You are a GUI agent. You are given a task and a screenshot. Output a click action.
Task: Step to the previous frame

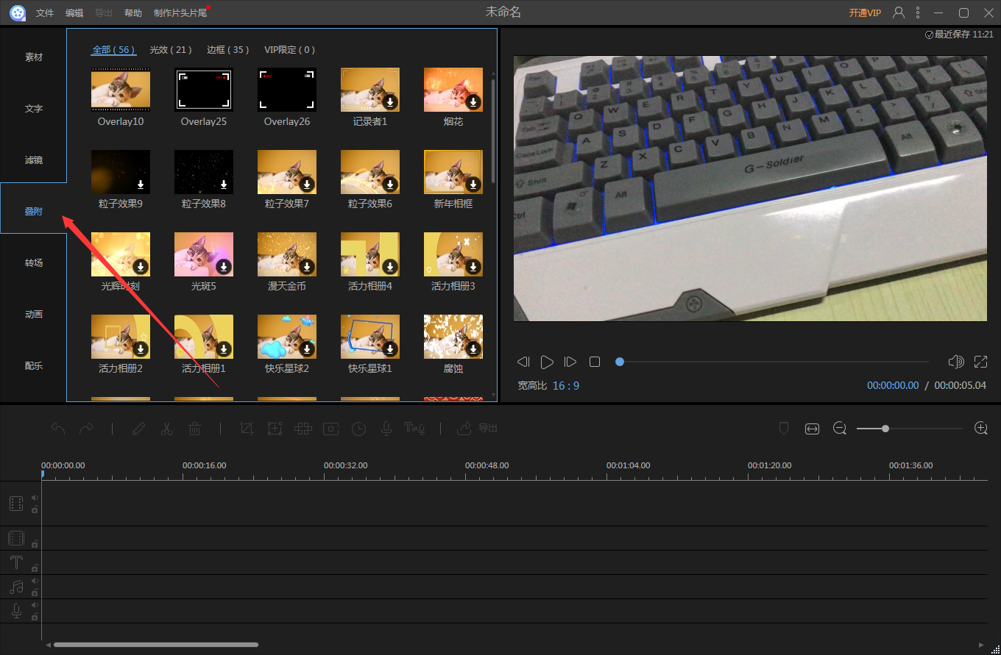[523, 362]
